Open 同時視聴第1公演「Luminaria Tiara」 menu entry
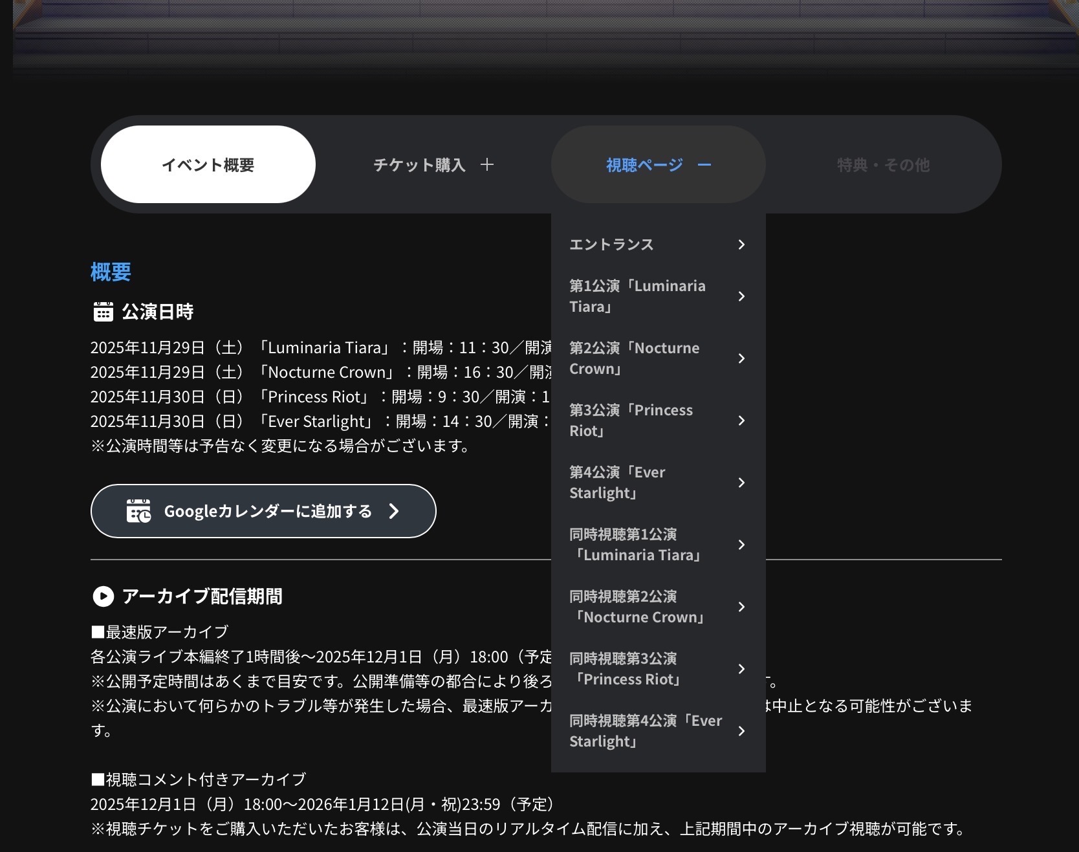 [635, 545]
